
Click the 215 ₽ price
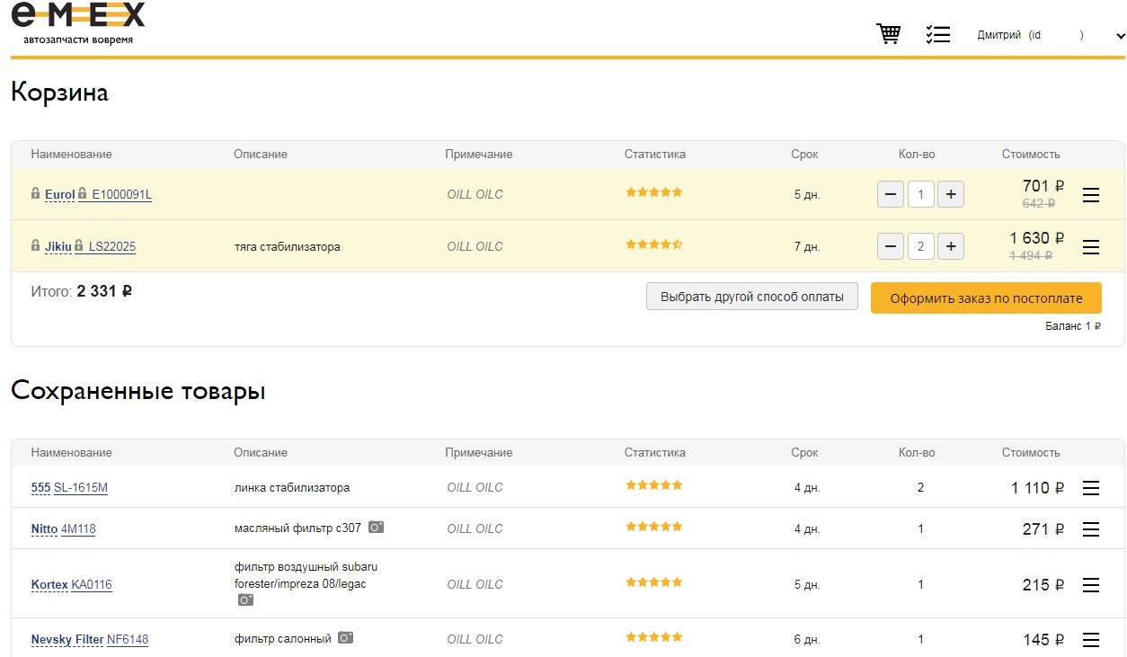(1043, 585)
